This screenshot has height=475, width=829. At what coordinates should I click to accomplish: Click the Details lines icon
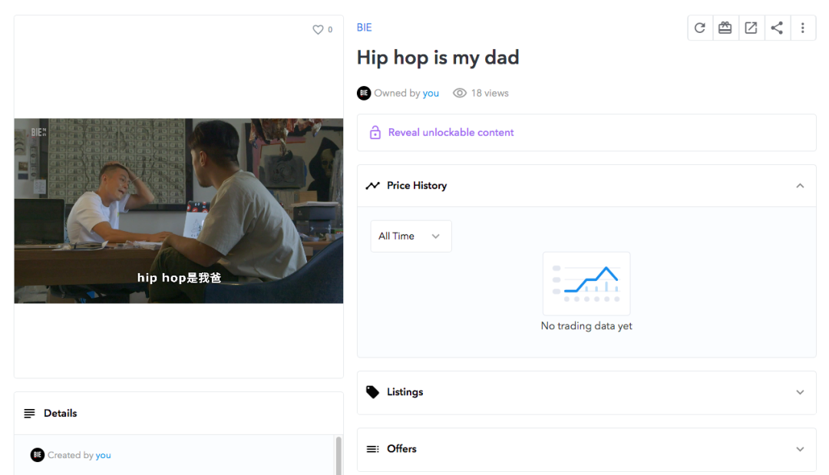click(30, 413)
